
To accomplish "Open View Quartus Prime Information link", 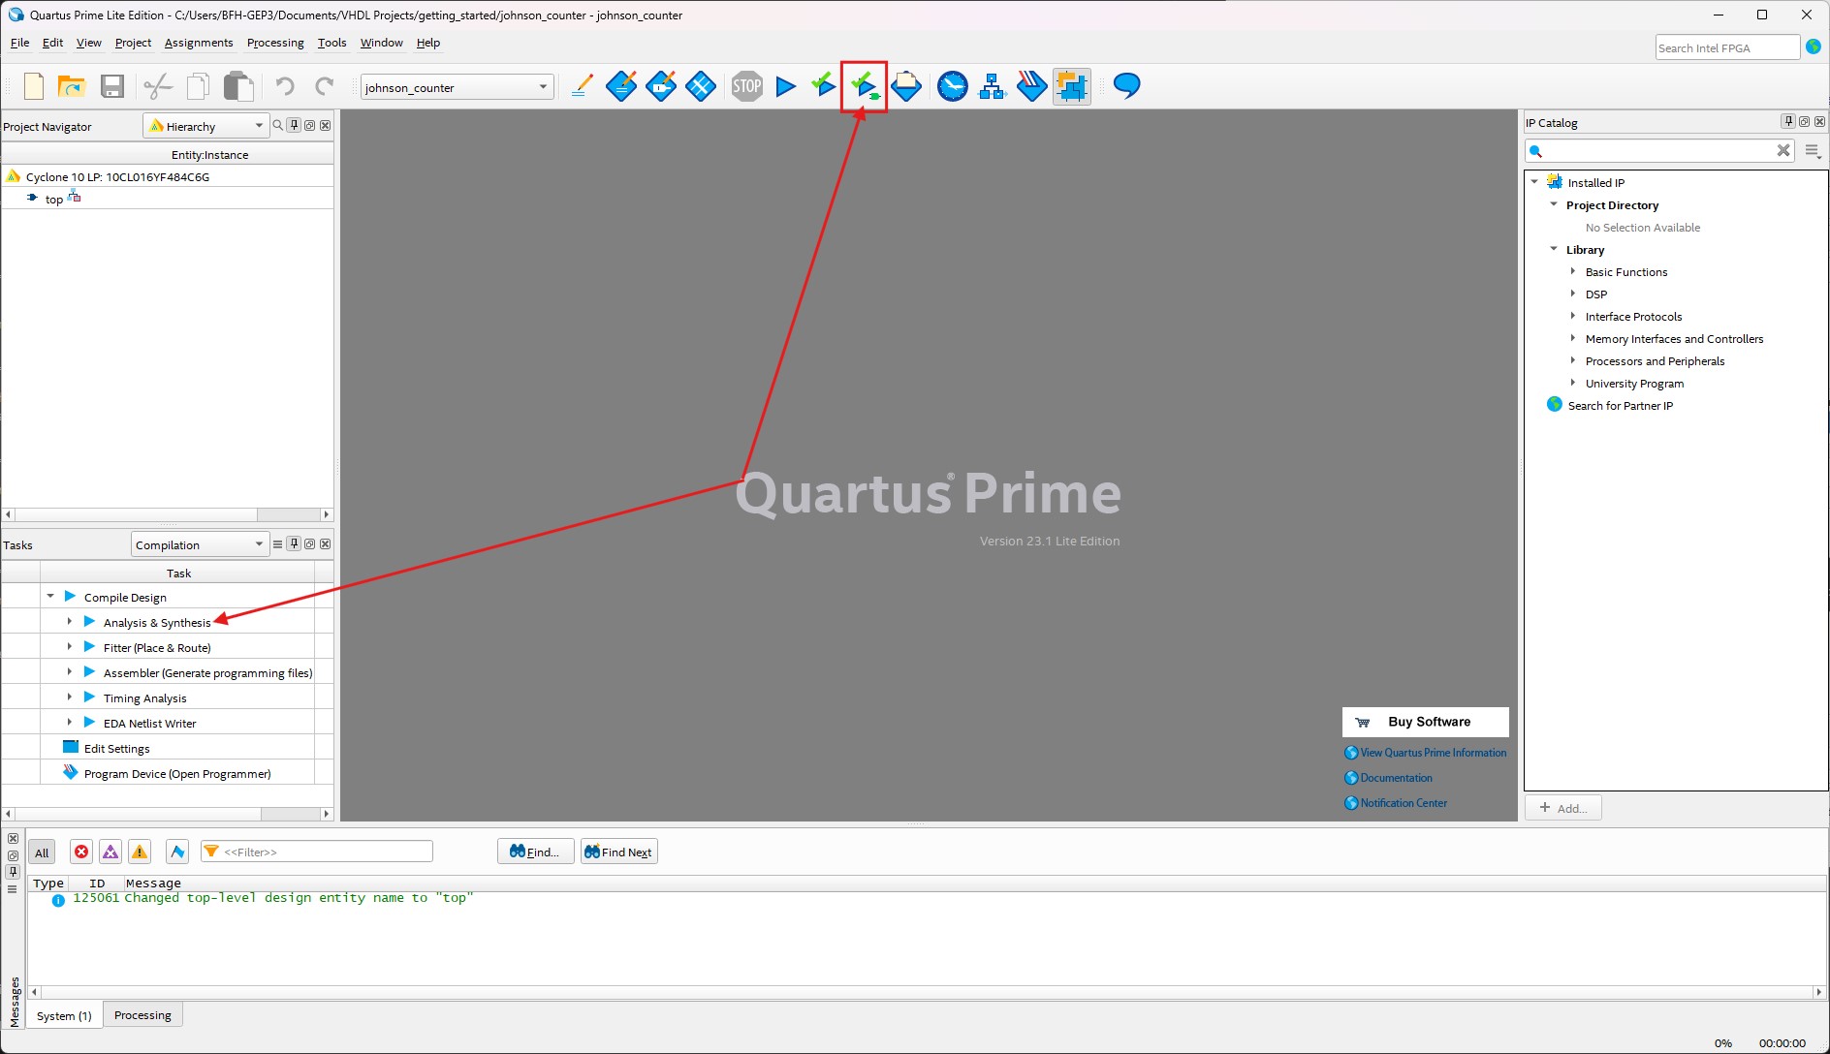I will pyautogui.click(x=1433, y=753).
